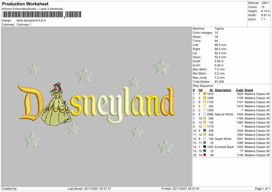
Task: Click thread code '1315' in the table
Action: click(240, 106)
